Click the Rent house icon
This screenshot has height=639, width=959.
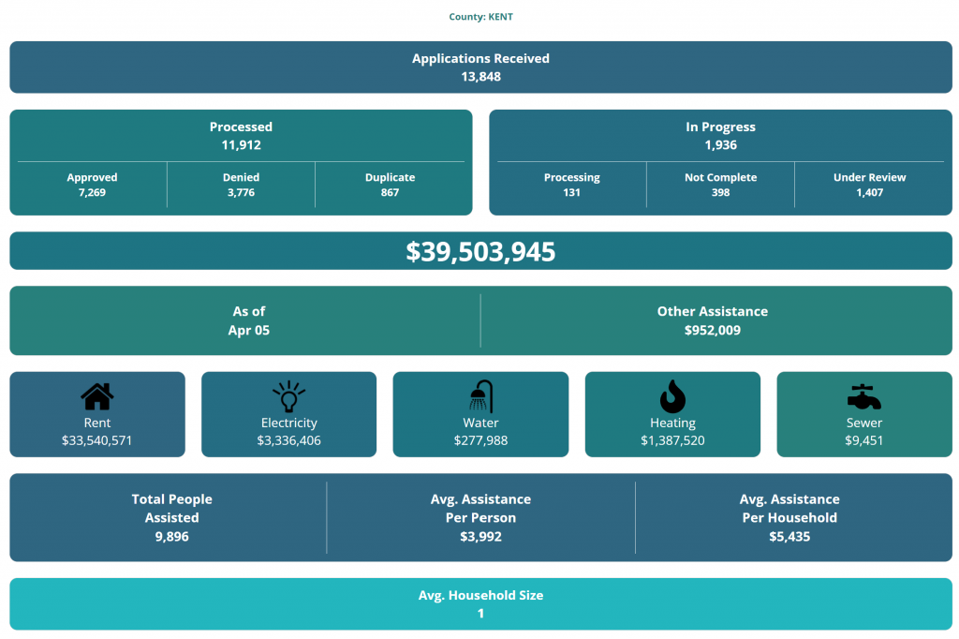click(x=97, y=396)
